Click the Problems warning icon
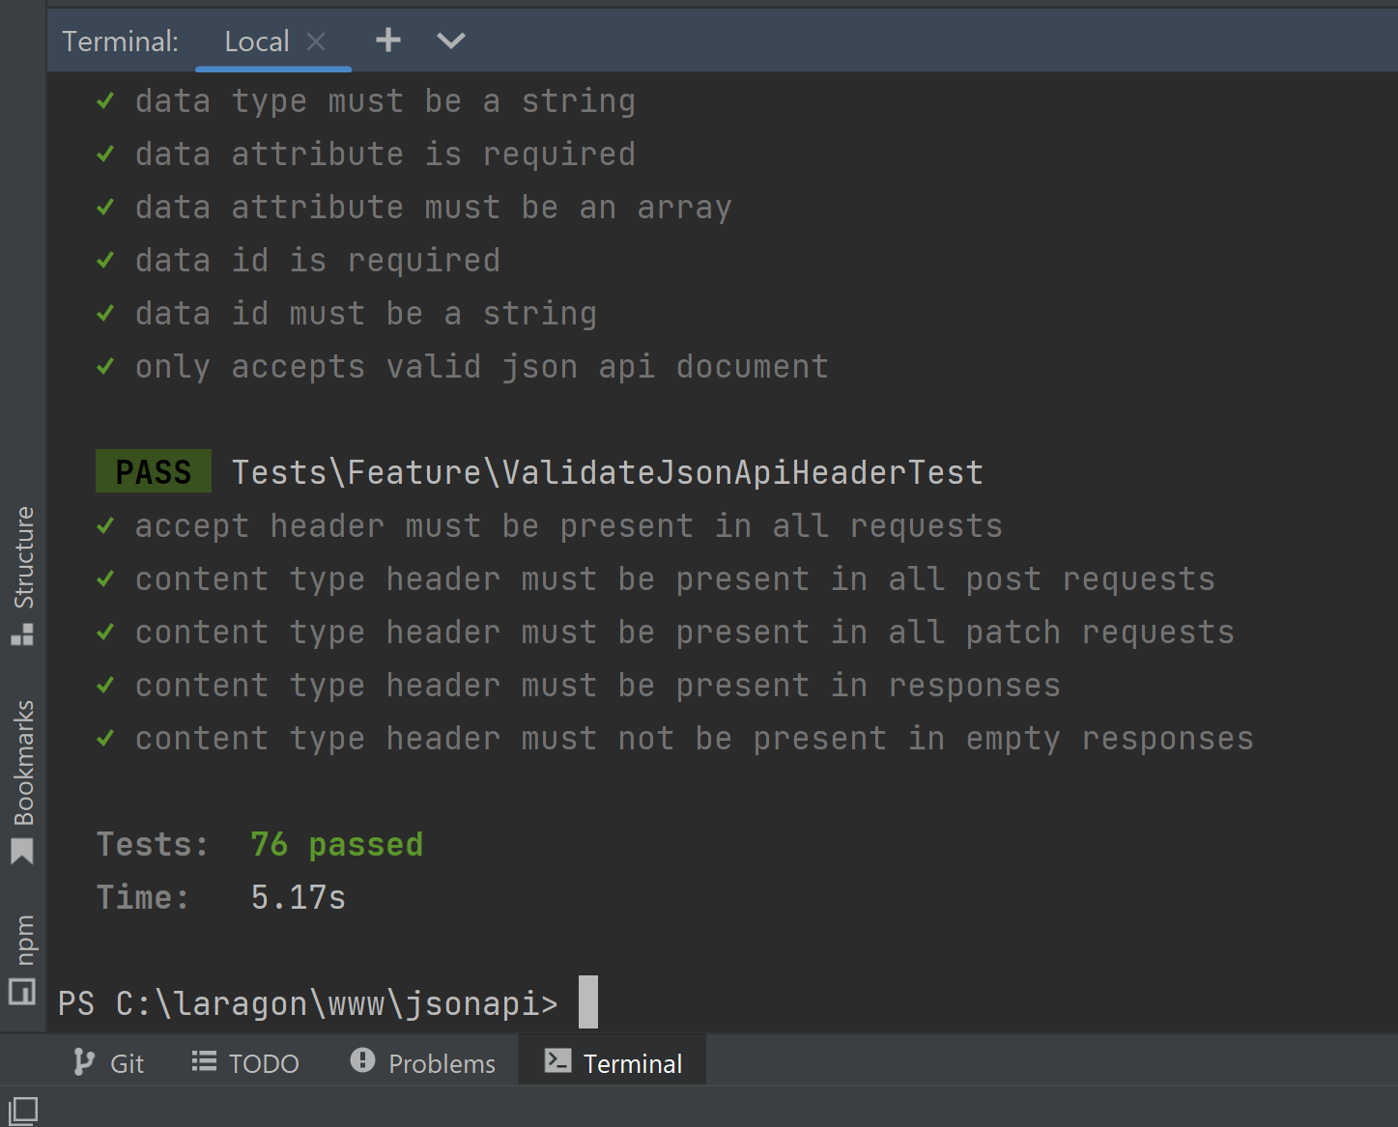The height and width of the screenshot is (1127, 1398). point(362,1060)
